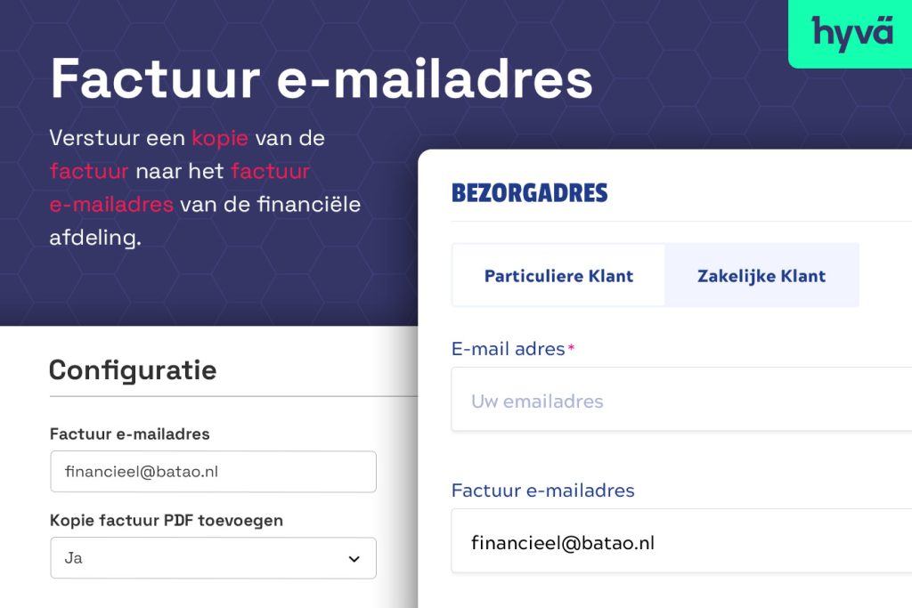Switch to the Zakelijke Klant tab
The width and height of the screenshot is (912, 608).
coord(761,276)
